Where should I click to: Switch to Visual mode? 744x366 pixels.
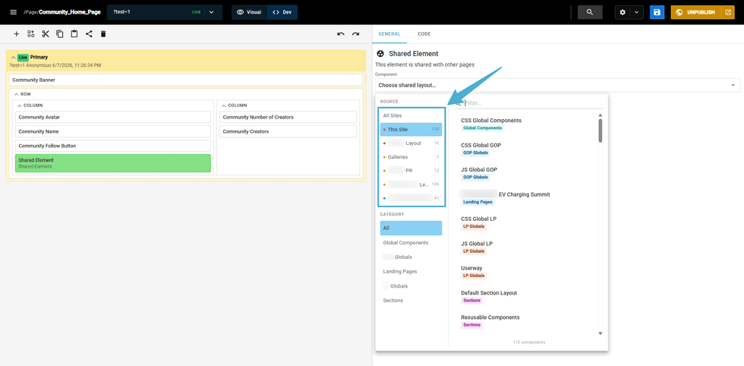249,12
